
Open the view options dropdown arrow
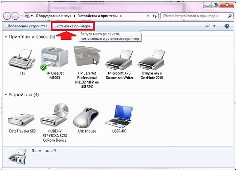click(214, 26)
